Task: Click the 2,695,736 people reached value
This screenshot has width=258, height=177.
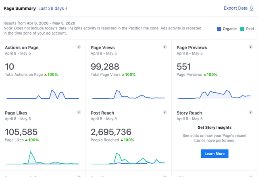Action: (x=111, y=132)
